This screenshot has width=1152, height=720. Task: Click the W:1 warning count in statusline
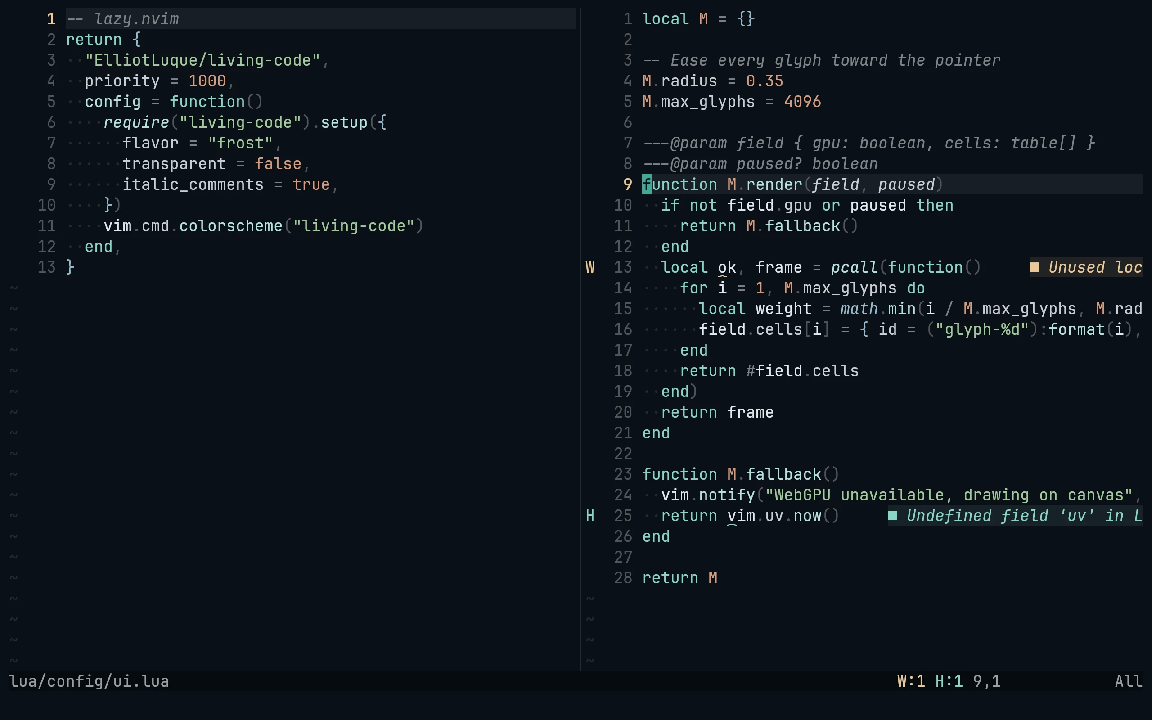tap(911, 681)
